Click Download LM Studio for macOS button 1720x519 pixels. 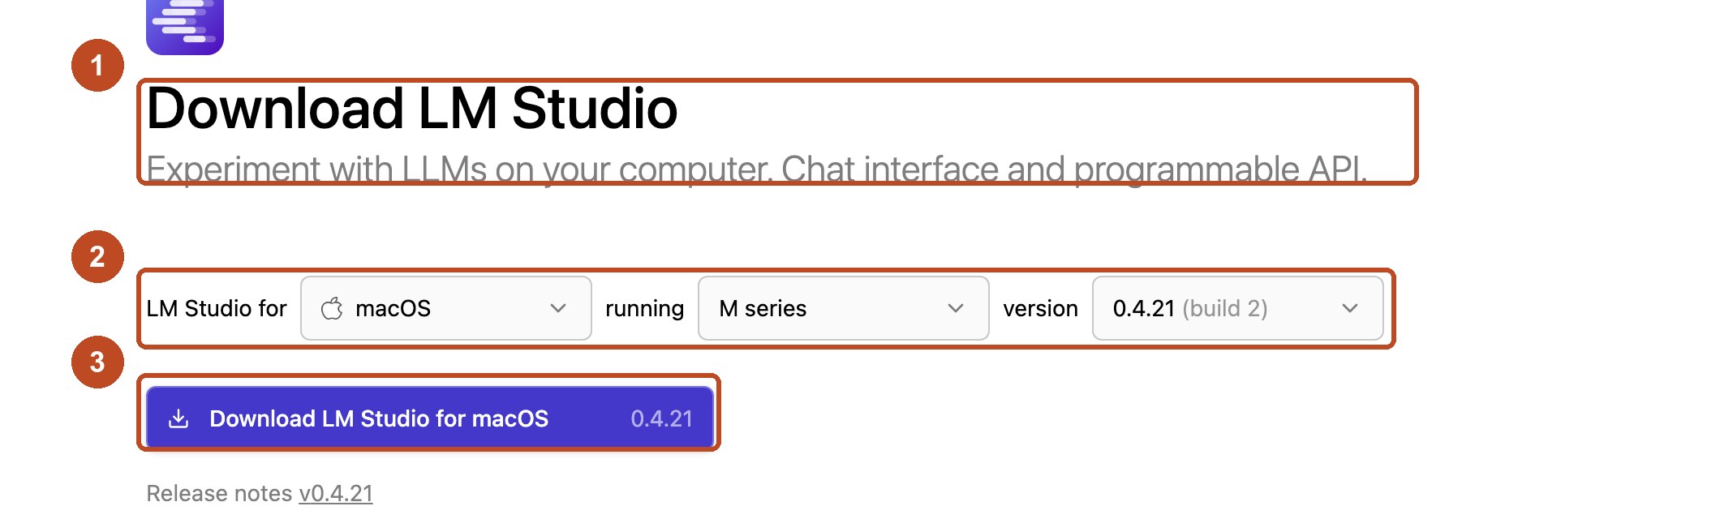(430, 418)
